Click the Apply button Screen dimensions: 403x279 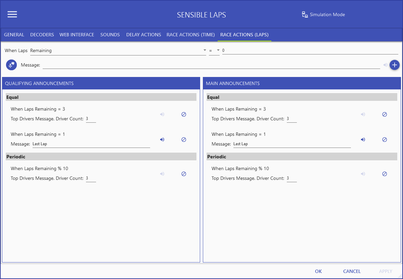click(386, 271)
